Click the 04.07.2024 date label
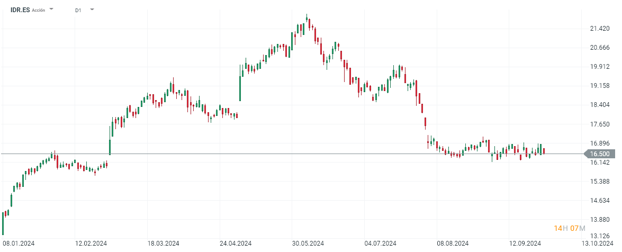The height and width of the screenshot is (252, 622). click(x=381, y=244)
